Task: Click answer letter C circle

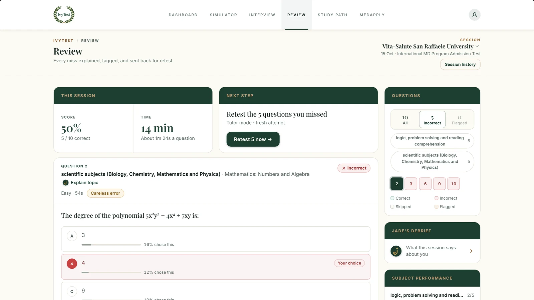Action: [x=72, y=291]
